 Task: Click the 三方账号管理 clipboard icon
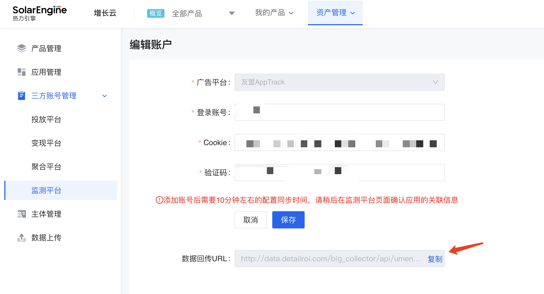coord(21,96)
